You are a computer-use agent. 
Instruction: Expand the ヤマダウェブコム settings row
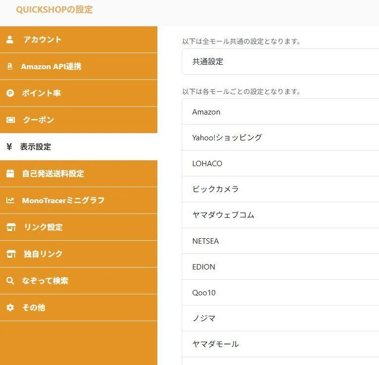[x=281, y=215]
